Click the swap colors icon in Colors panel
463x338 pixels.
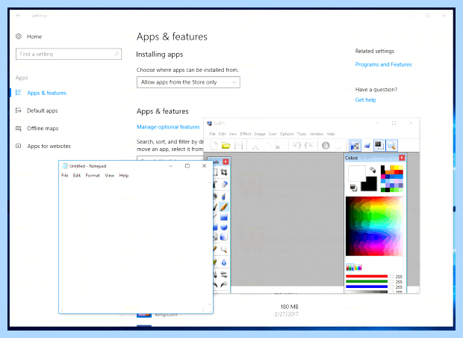373,170
